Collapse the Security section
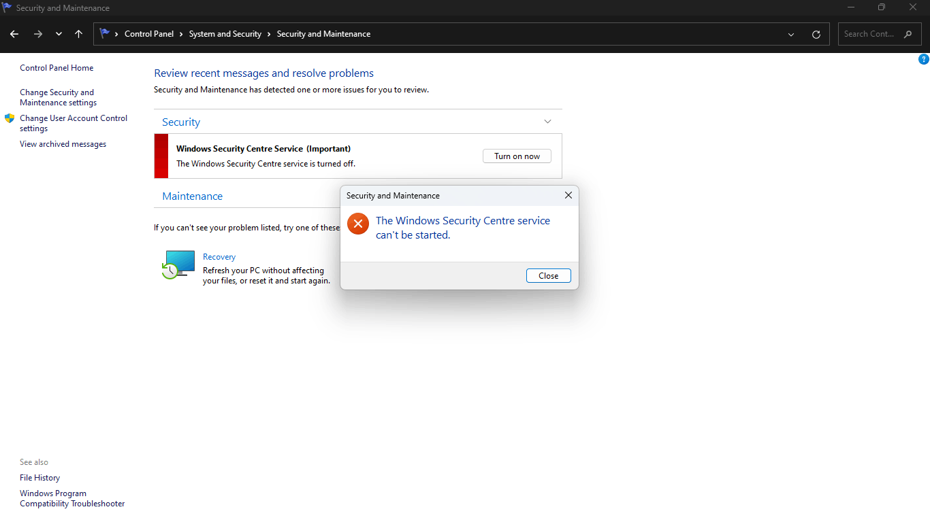Viewport: 930px width, 522px height. click(x=547, y=121)
